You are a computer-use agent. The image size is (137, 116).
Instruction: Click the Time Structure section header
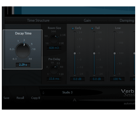coord(38,20)
